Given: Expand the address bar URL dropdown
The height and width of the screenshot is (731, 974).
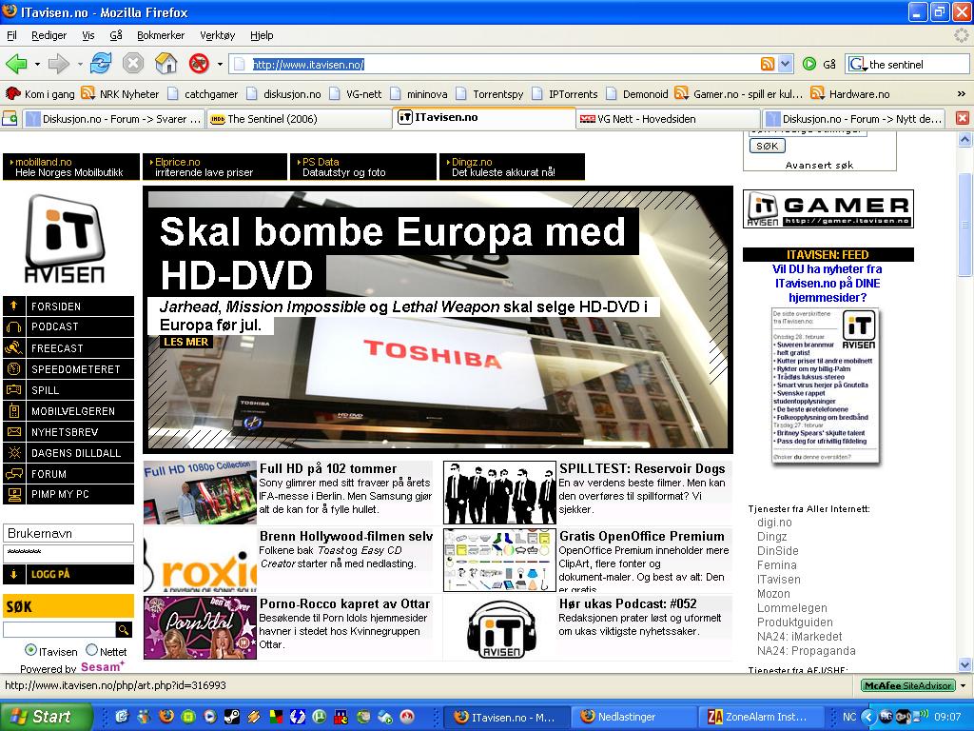Looking at the screenshot, I should click(x=785, y=64).
